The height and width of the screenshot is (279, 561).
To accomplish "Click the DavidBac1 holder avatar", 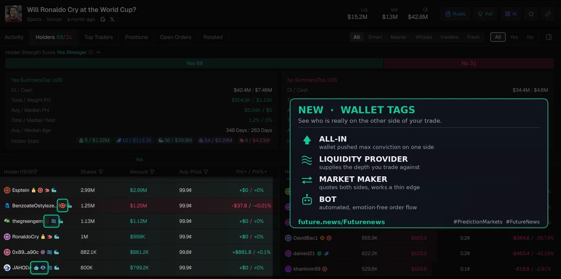I will click(x=288, y=238).
